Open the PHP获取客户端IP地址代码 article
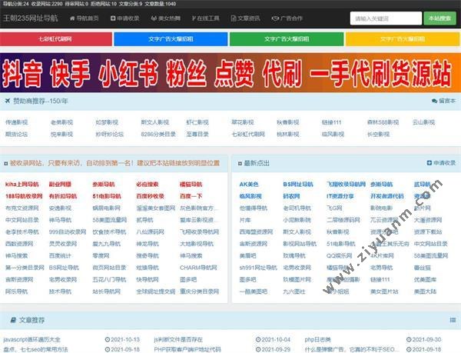 pyautogui.click(x=187, y=349)
